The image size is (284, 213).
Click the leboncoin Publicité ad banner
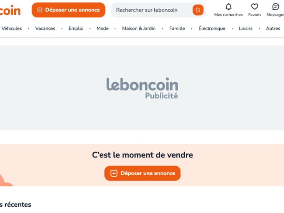click(x=142, y=88)
